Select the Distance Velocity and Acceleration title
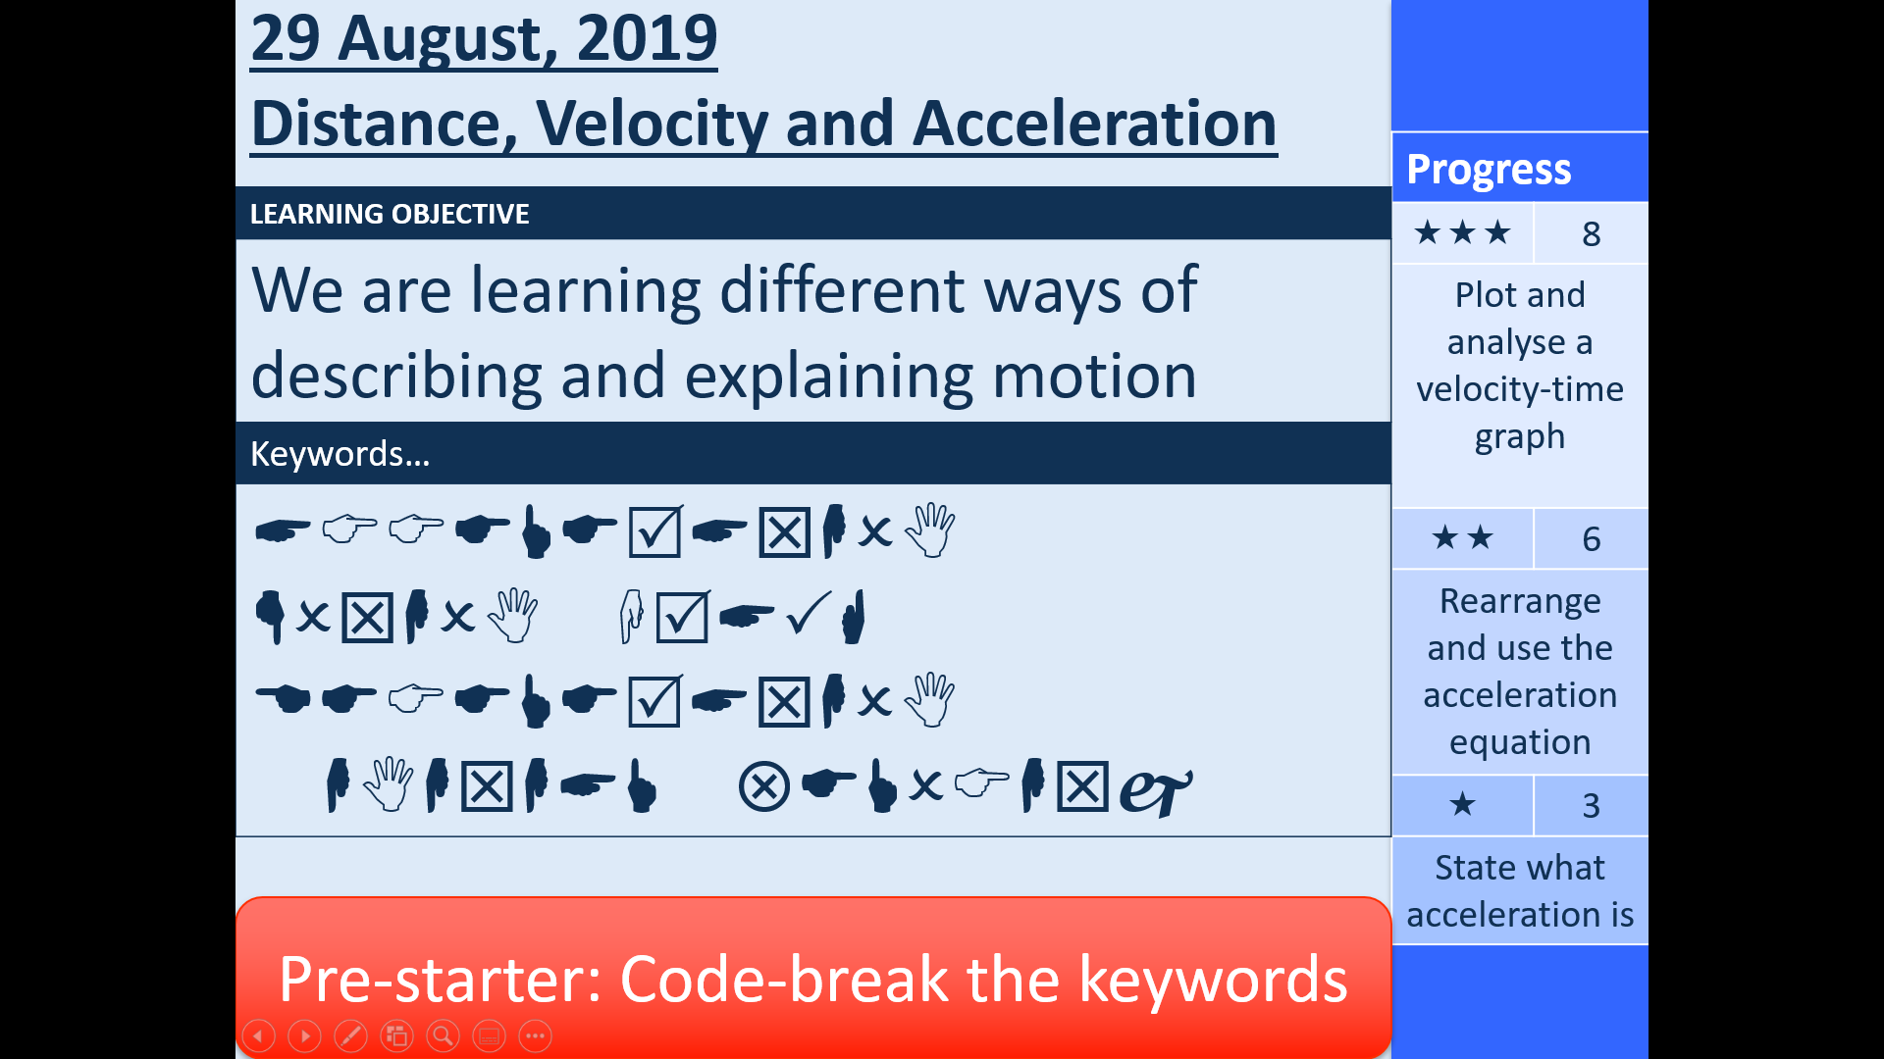The width and height of the screenshot is (1884, 1059). click(x=762, y=121)
